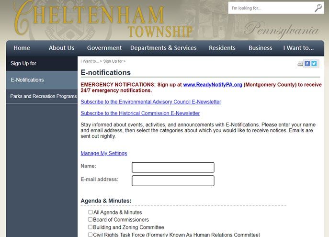Screen dimensions: 329x237
Task: Expand the I Want to... menu
Action: (x=298, y=48)
